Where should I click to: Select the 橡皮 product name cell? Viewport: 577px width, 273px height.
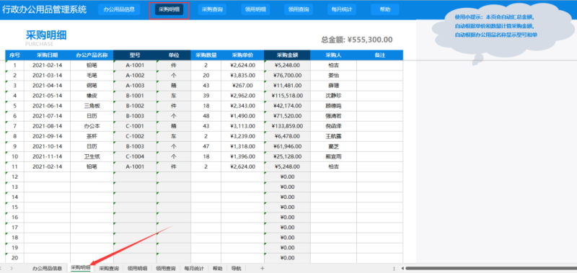point(92,96)
